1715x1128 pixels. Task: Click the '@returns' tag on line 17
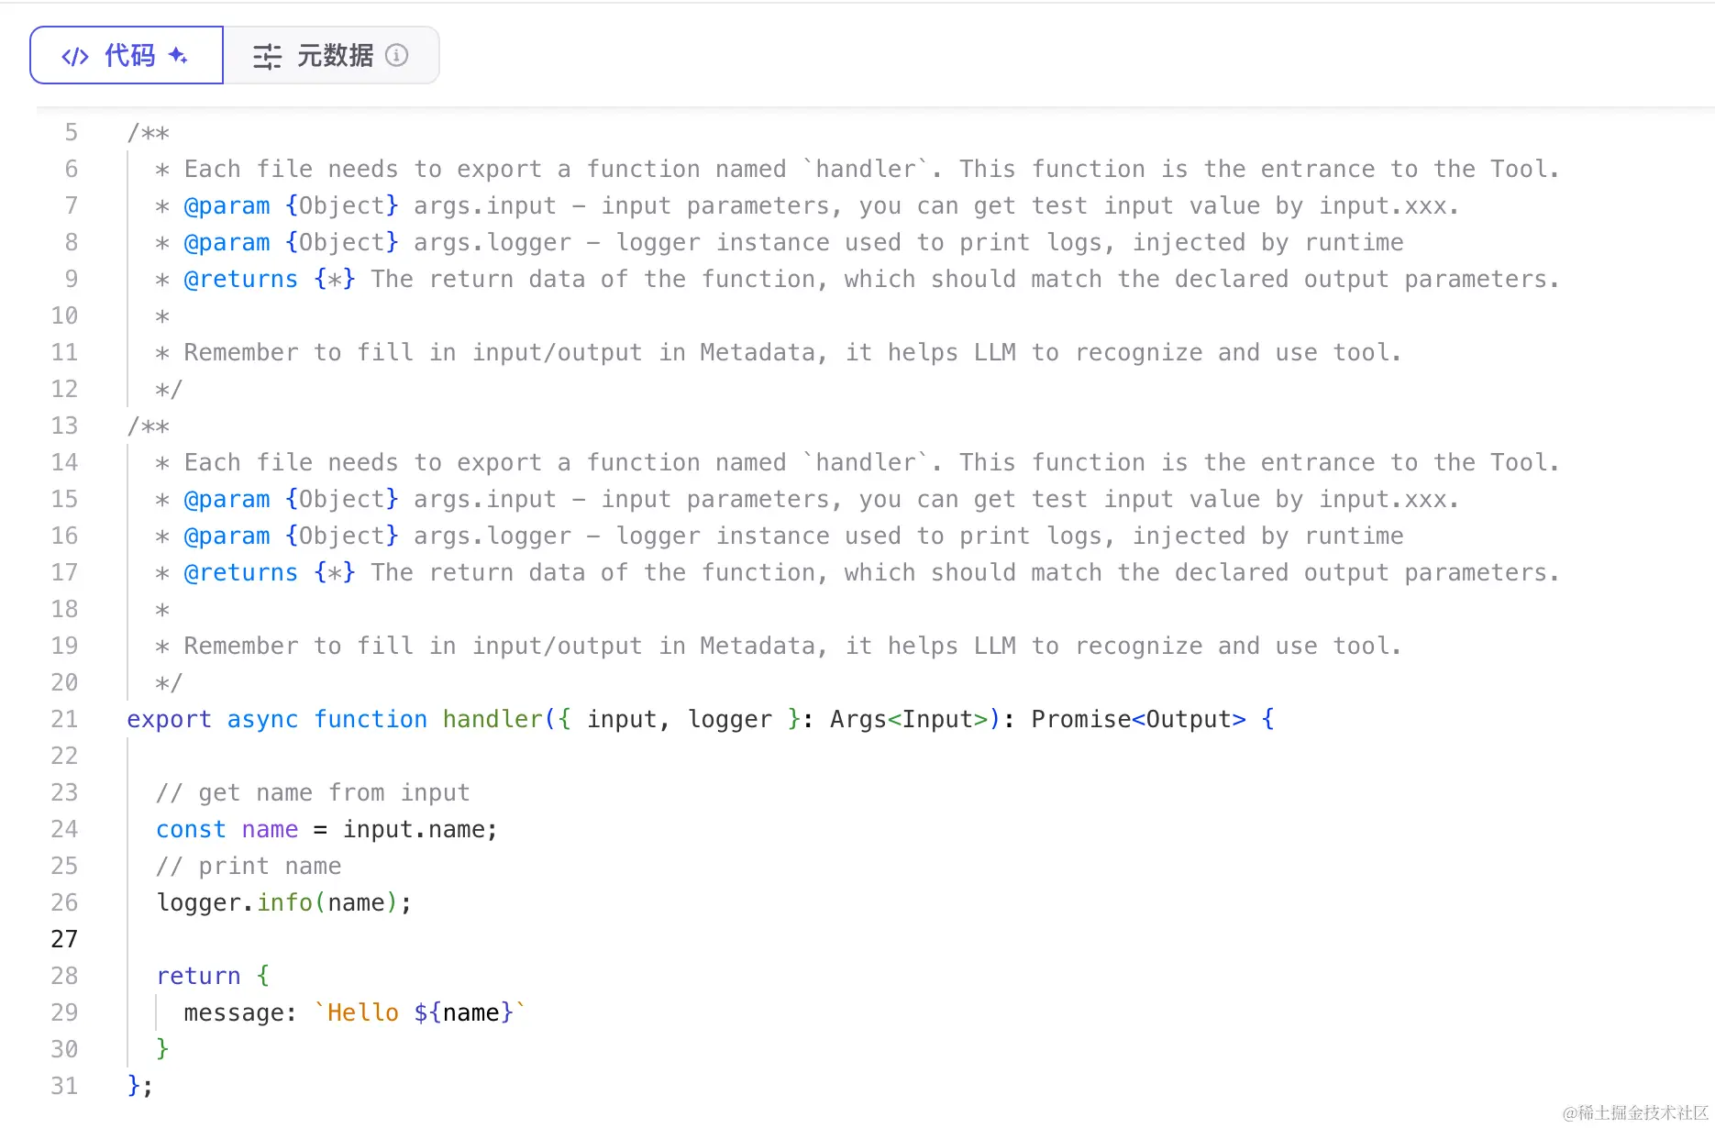coord(241,572)
